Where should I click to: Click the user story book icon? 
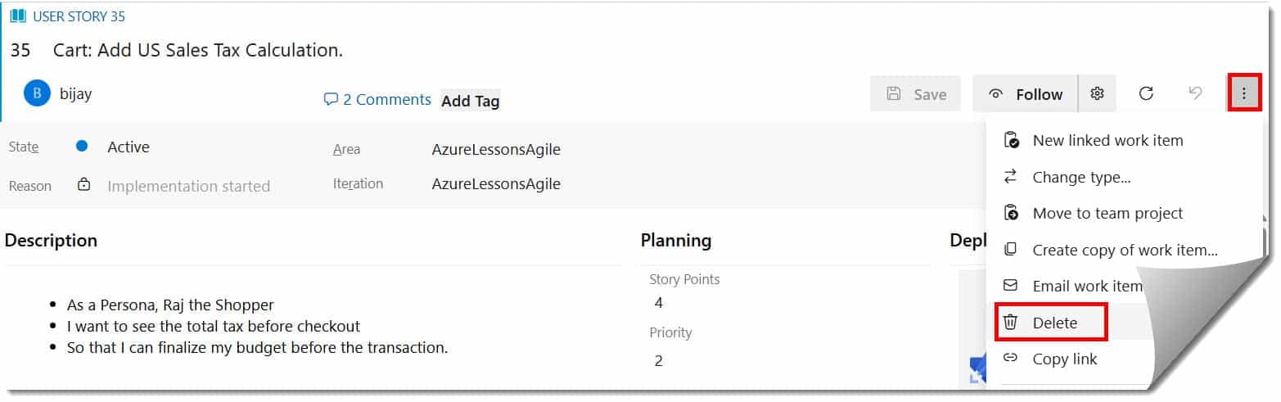click(18, 16)
